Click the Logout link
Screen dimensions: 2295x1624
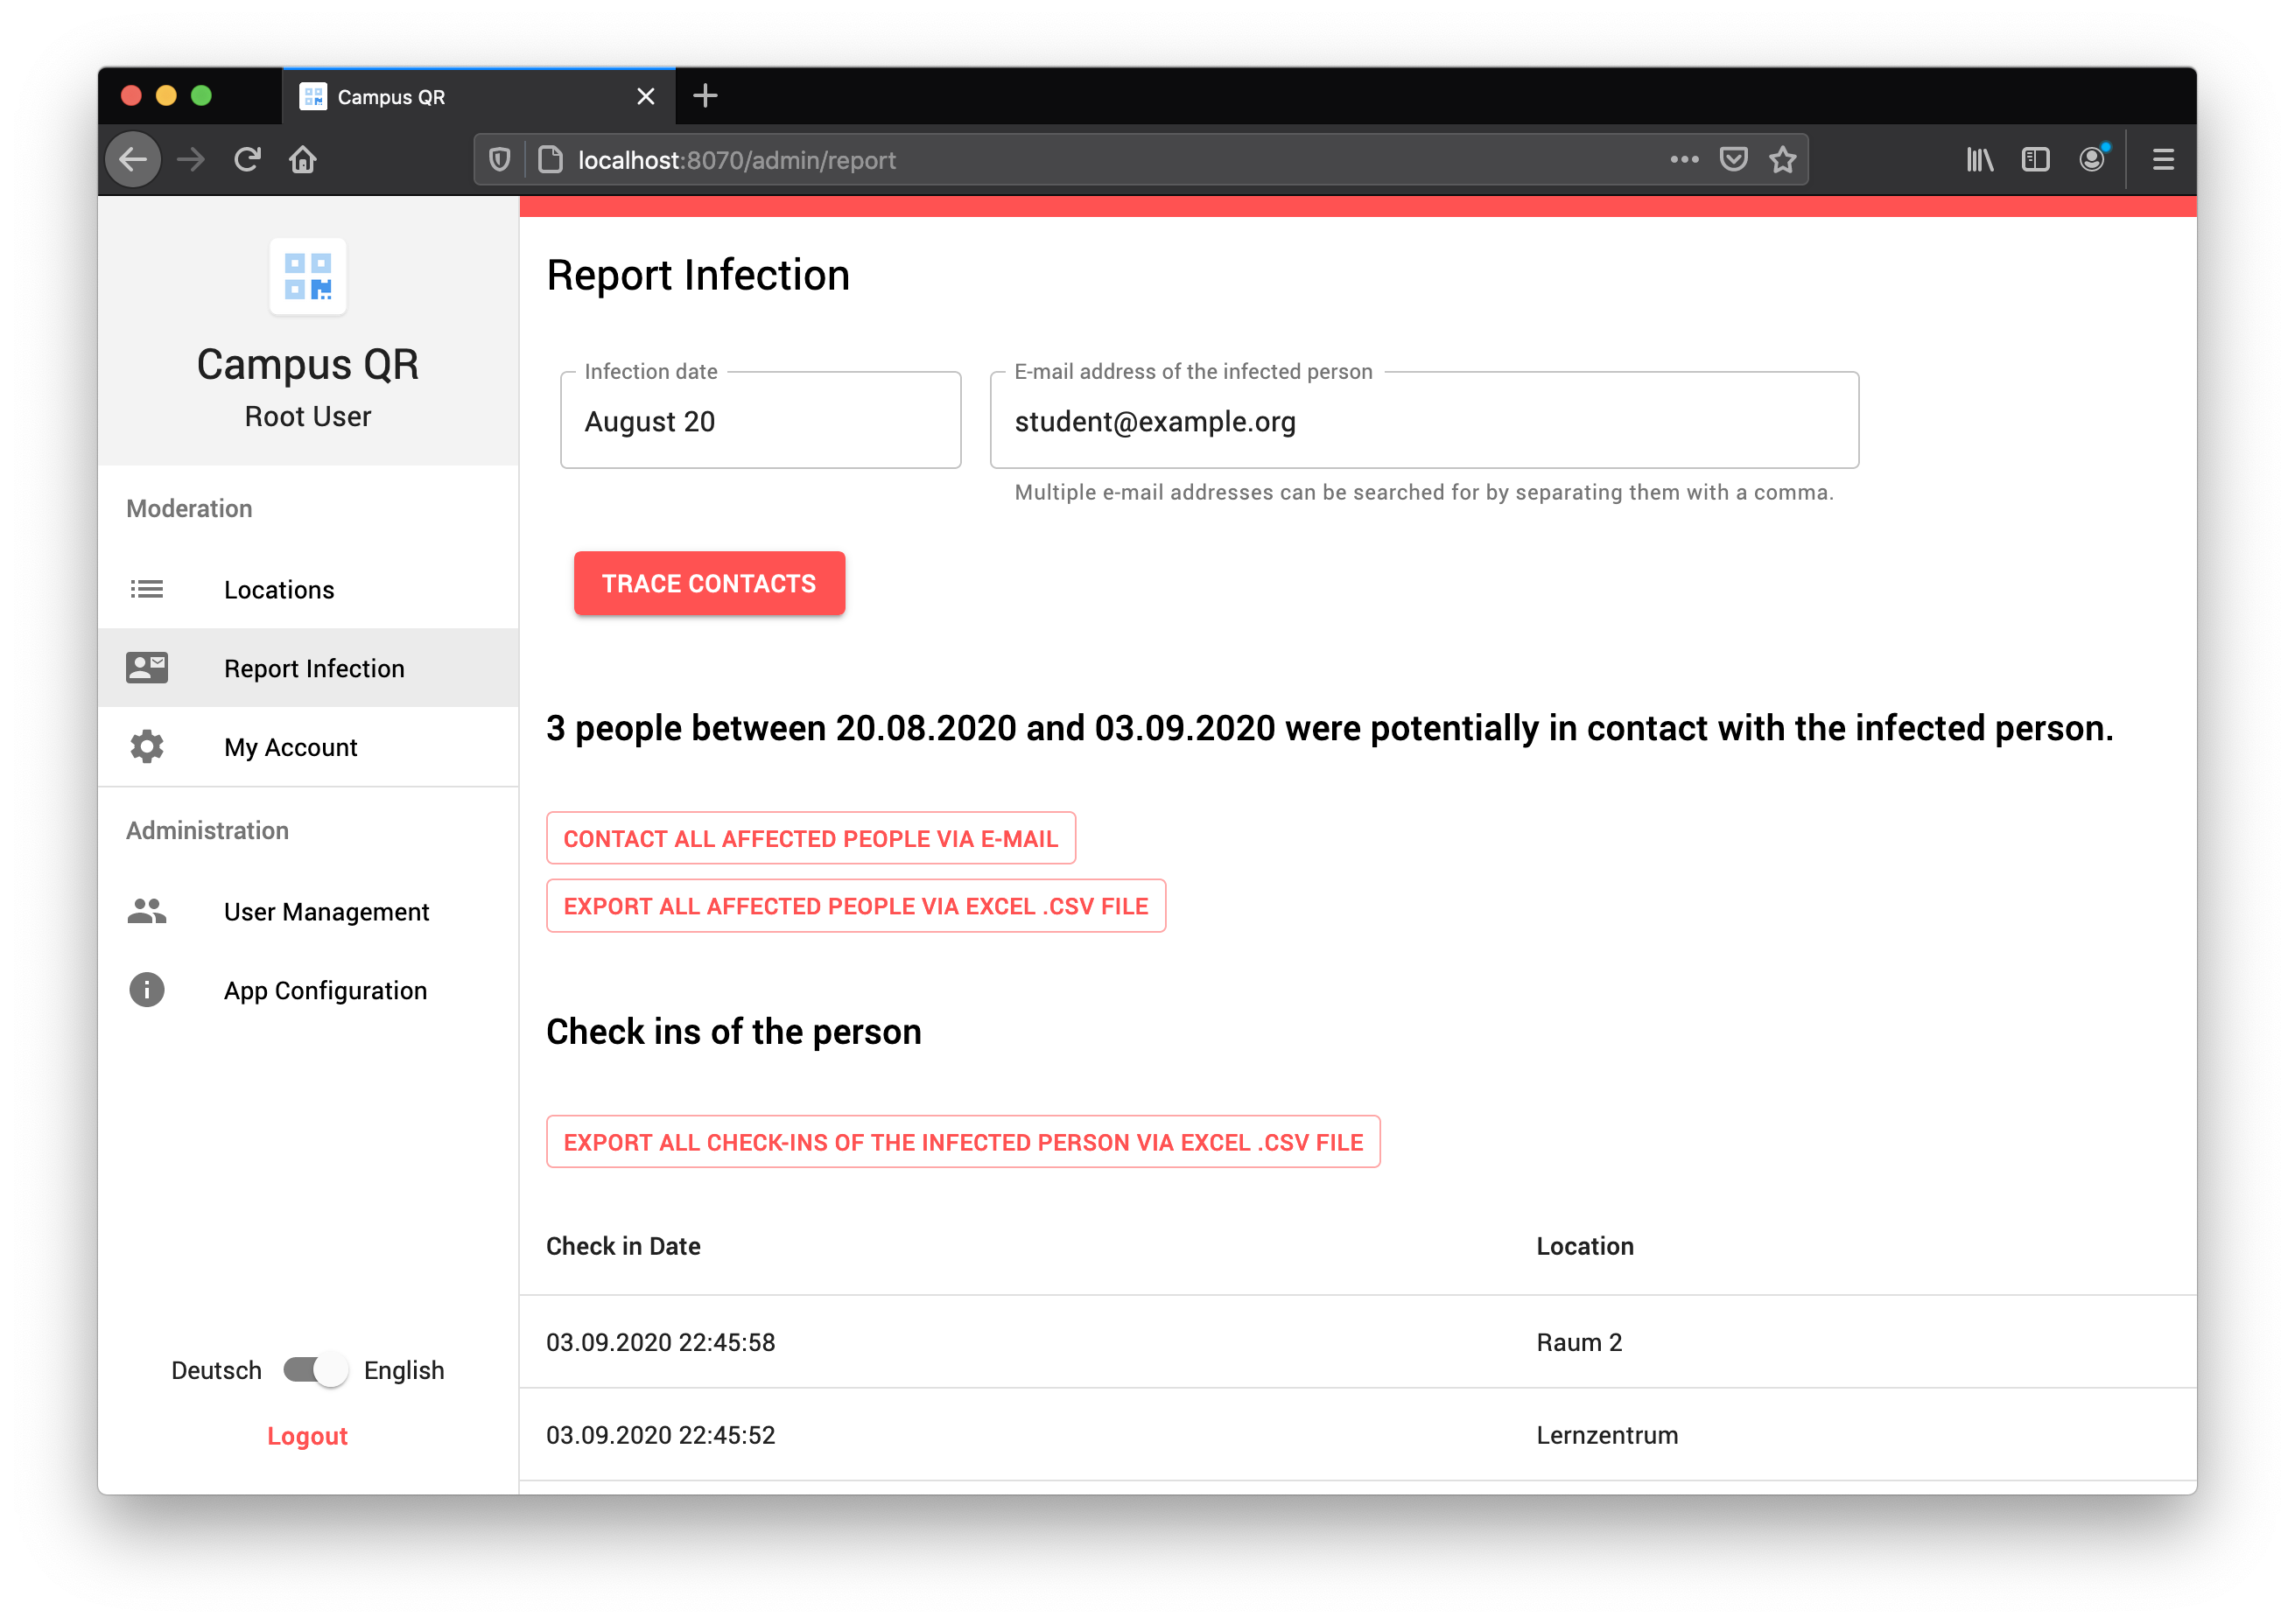click(307, 1435)
